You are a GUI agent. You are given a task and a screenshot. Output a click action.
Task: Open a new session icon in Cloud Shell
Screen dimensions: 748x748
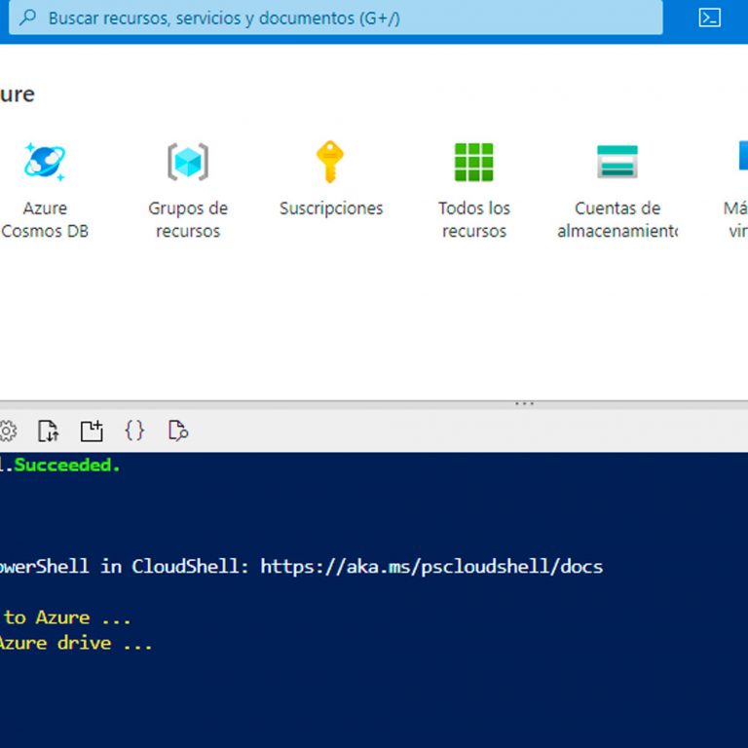click(92, 430)
